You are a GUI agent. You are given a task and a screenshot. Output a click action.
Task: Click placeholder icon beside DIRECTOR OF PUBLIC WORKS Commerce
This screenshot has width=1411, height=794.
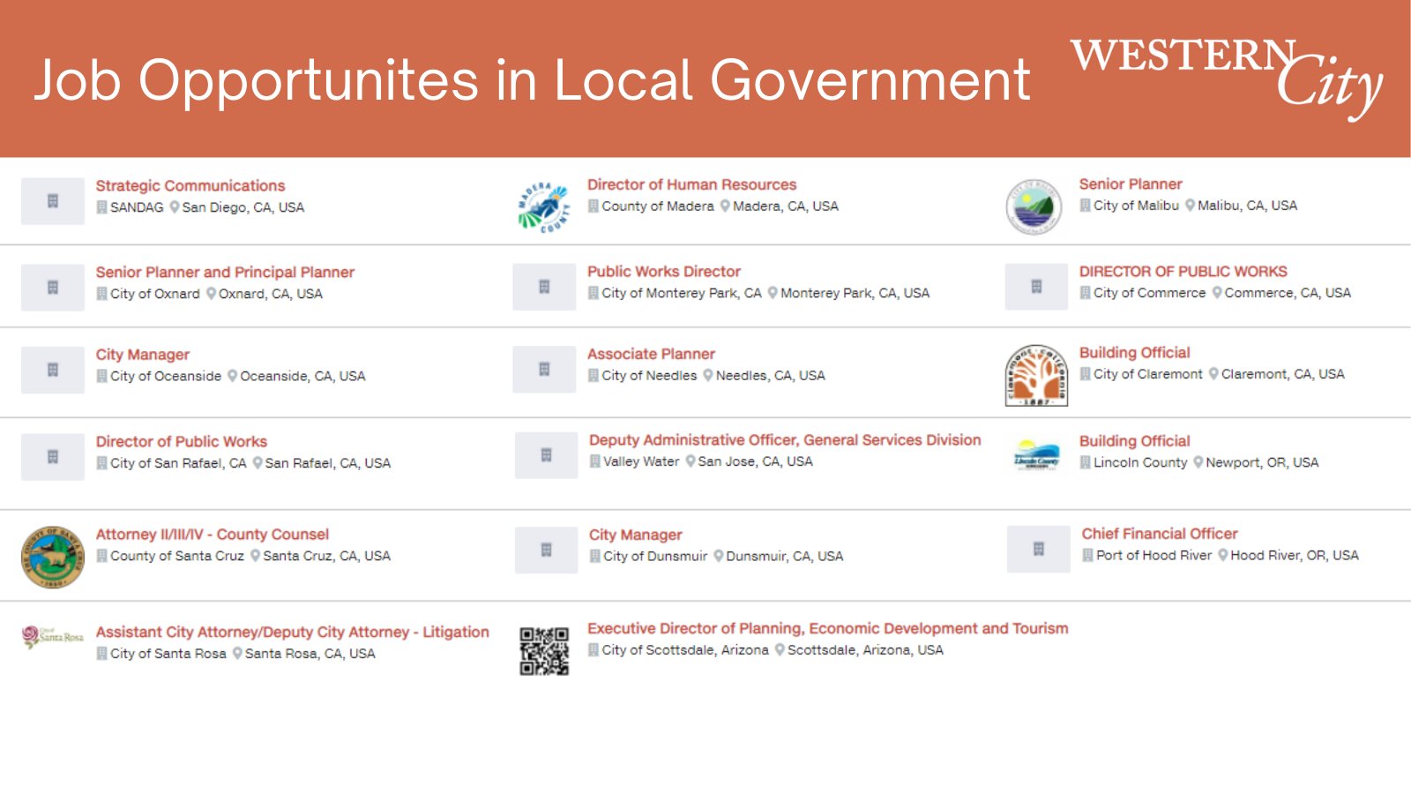point(1036,287)
